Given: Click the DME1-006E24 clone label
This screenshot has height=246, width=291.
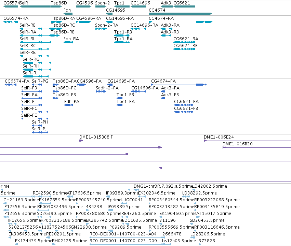Looking at the screenshot, I should click(x=219, y=137).
